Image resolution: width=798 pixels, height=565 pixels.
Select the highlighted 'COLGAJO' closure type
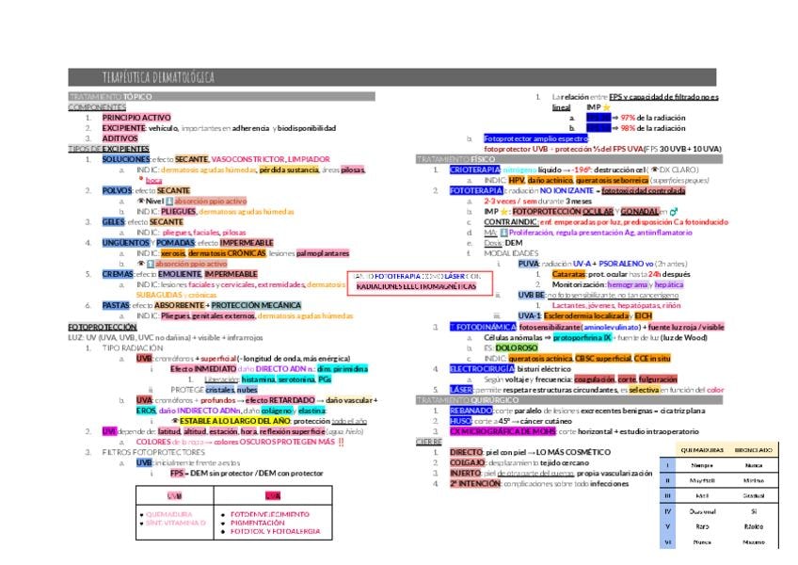(x=467, y=463)
